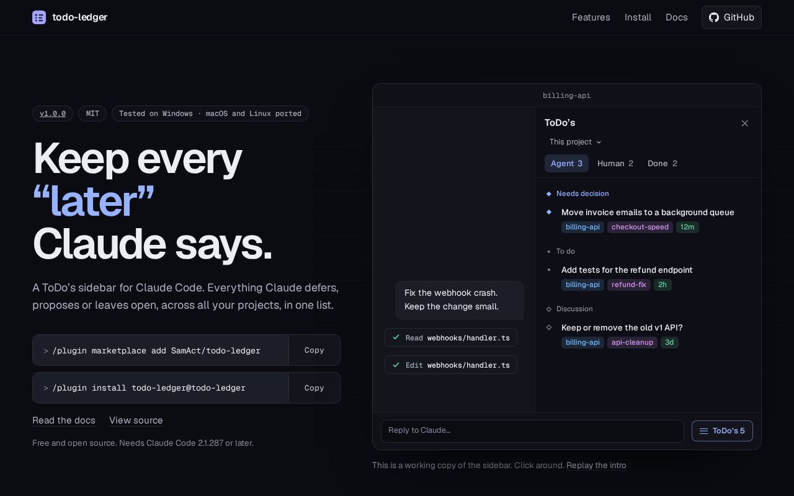The image size is (794, 496).
Task: Click the 3d age badge
Action: (x=669, y=342)
